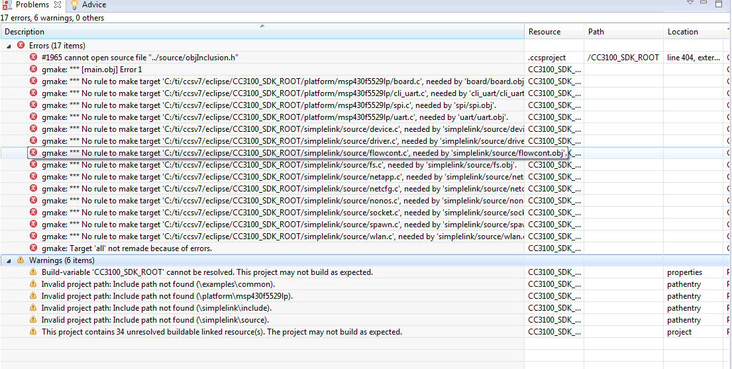Close the Problems tab with its X

click(58, 5)
